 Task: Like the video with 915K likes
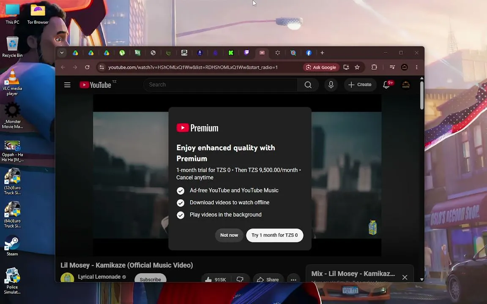click(216, 279)
